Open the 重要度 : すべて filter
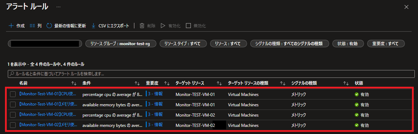The image size is (418, 134). [x=386, y=44]
